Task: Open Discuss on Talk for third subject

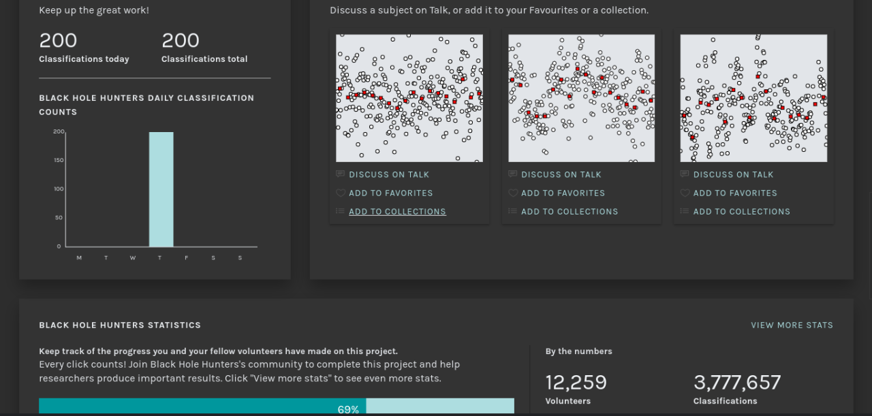Action: point(734,174)
